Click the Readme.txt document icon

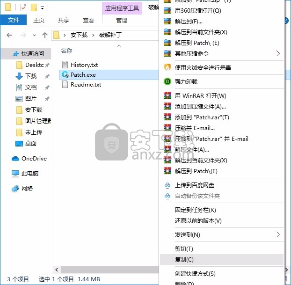(x=65, y=84)
